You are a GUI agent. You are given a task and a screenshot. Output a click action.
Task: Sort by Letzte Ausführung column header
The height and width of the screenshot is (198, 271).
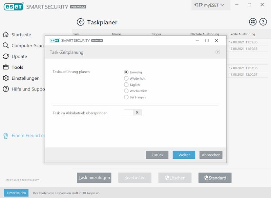click(x=242, y=34)
